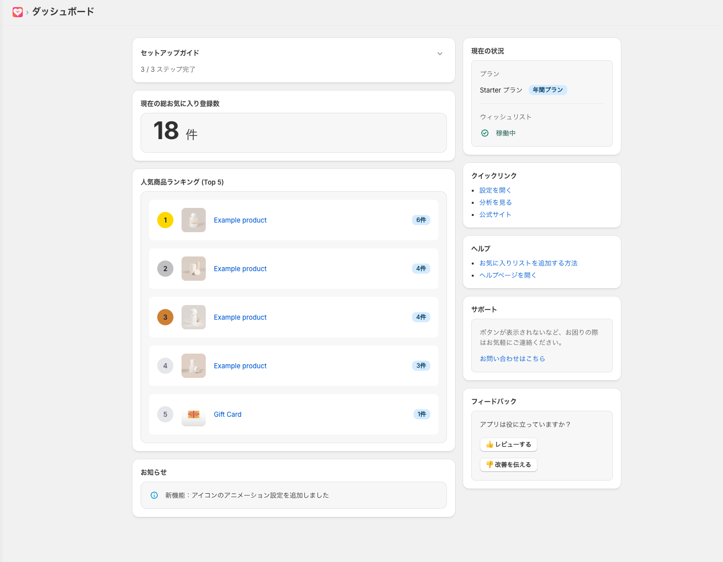Select the gold rank 1 badge
The image size is (723, 562).
pos(165,220)
